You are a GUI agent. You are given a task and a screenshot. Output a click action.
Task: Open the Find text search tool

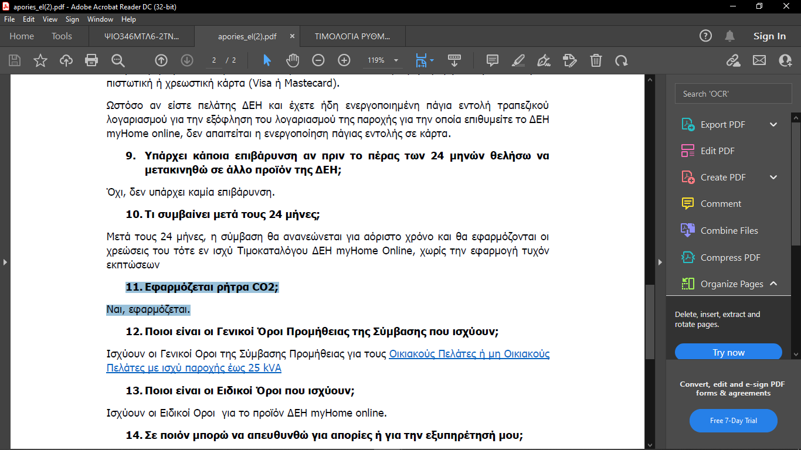(x=118, y=60)
